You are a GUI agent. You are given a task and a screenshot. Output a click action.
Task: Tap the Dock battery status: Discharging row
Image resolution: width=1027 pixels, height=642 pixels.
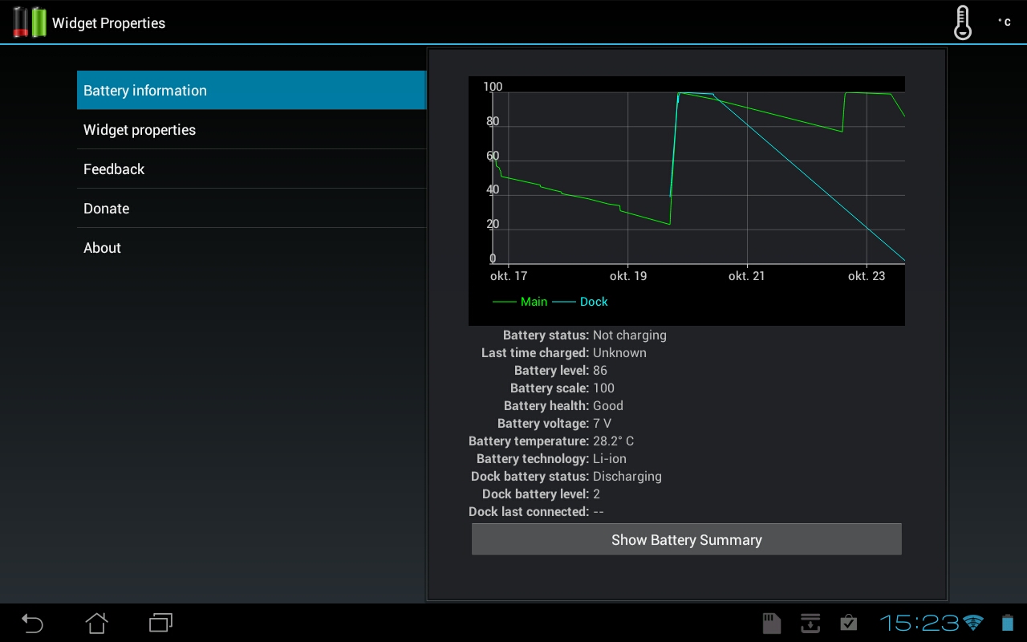click(566, 477)
